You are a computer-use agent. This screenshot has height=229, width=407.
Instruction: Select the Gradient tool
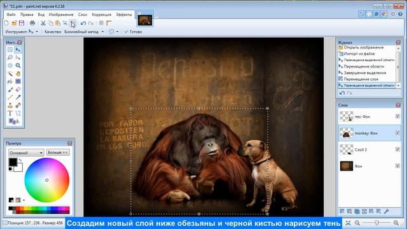coord(18,81)
